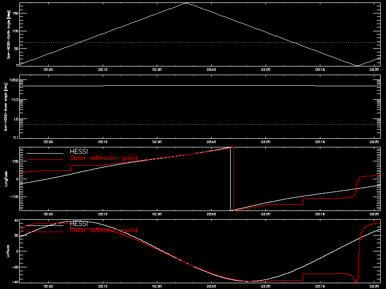Click 100 tick on Longitude axis
The height and width of the screenshot is (289, 386).
pos(15,161)
